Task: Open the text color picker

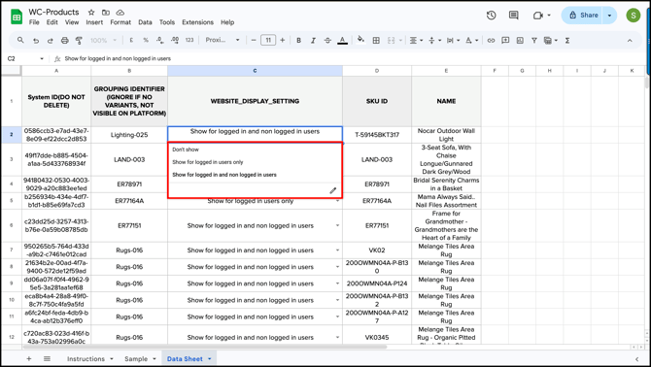Action: (x=343, y=40)
